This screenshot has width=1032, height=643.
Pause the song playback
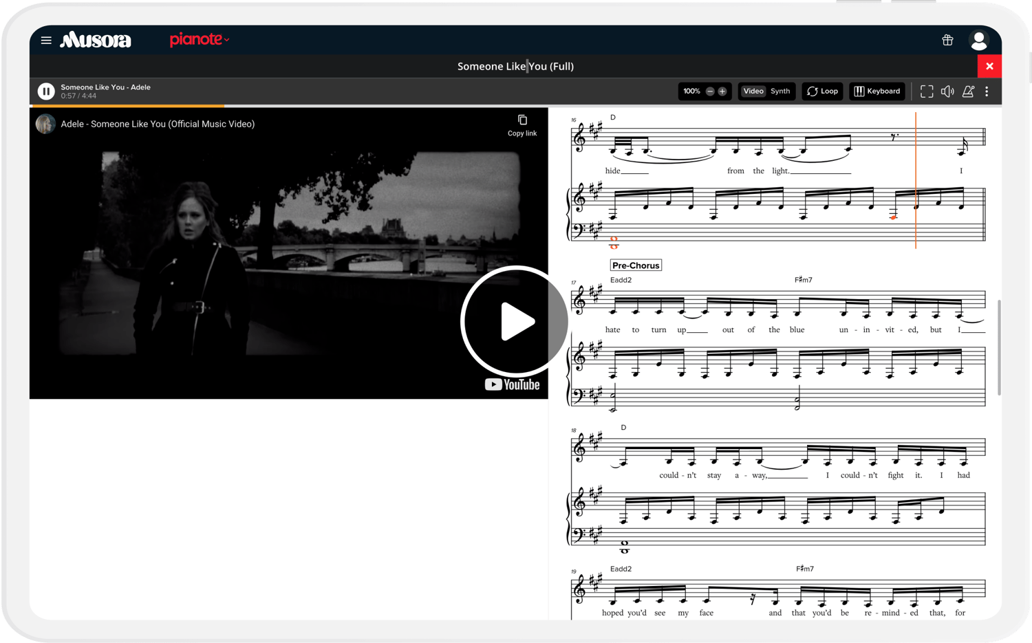[46, 91]
